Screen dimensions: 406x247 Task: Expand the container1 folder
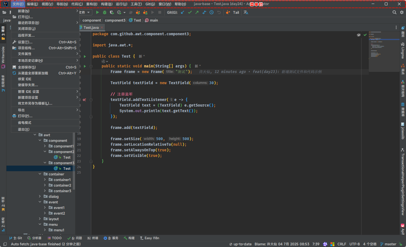pos(45,180)
